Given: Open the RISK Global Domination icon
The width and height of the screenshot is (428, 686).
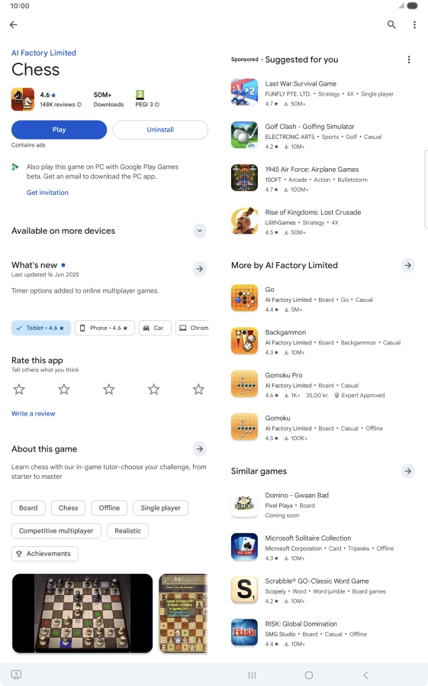Looking at the screenshot, I should coord(244,633).
